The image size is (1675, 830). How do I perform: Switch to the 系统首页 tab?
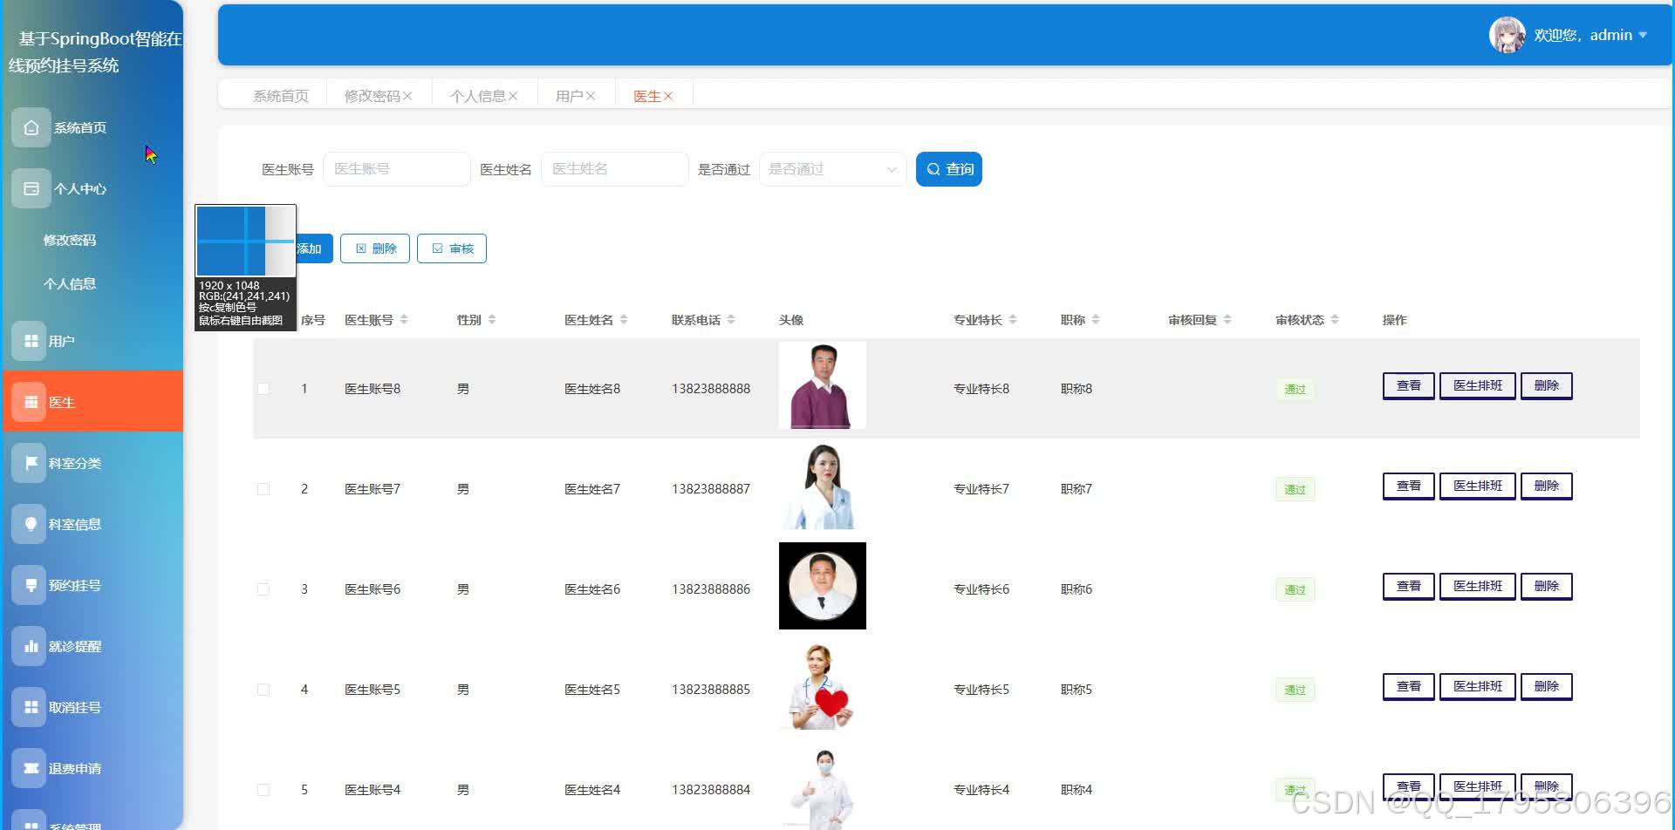pyautogui.click(x=281, y=96)
